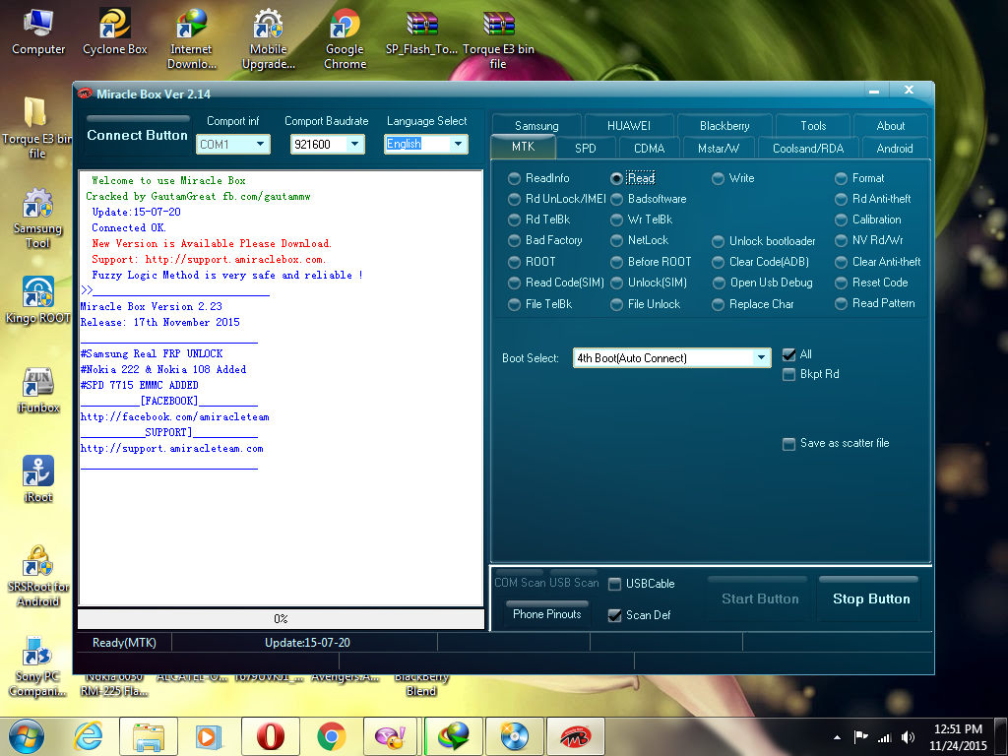The width and height of the screenshot is (1008, 756).
Task: Launch Internet Download Manager desktop shortcut
Action: pyautogui.click(x=191, y=38)
